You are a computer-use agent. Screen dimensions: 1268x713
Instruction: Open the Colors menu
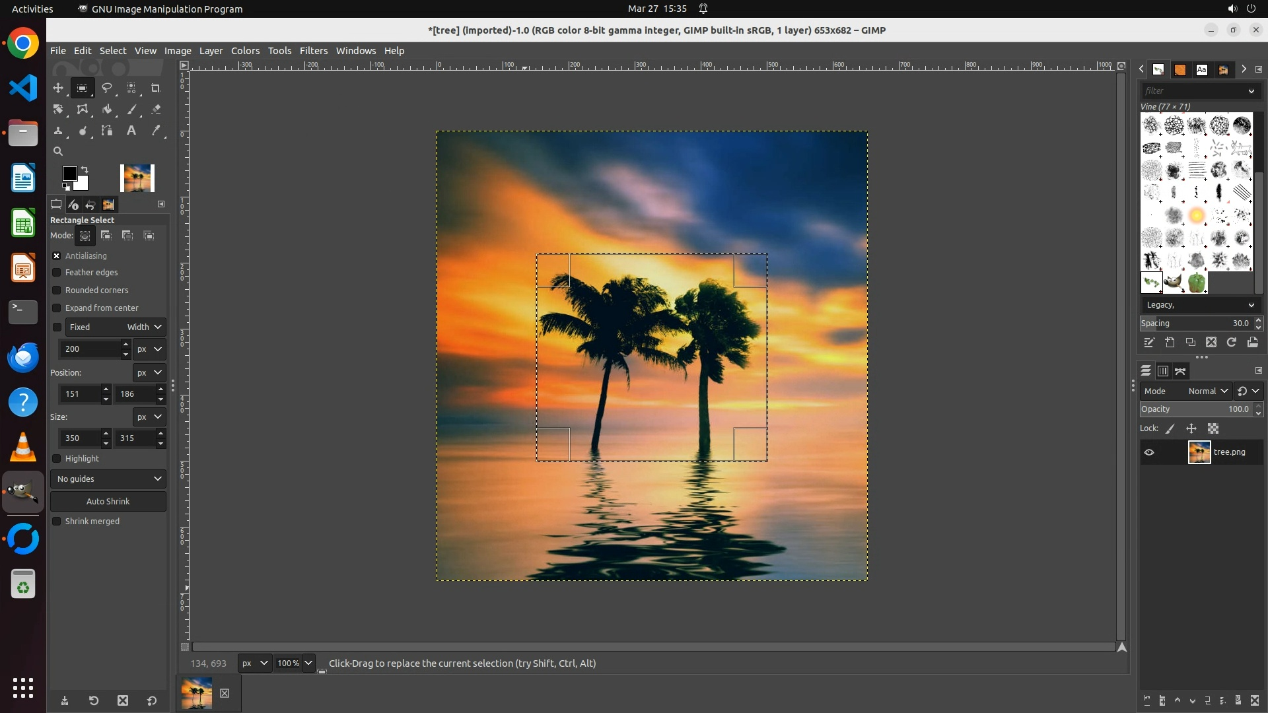point(245,51)
